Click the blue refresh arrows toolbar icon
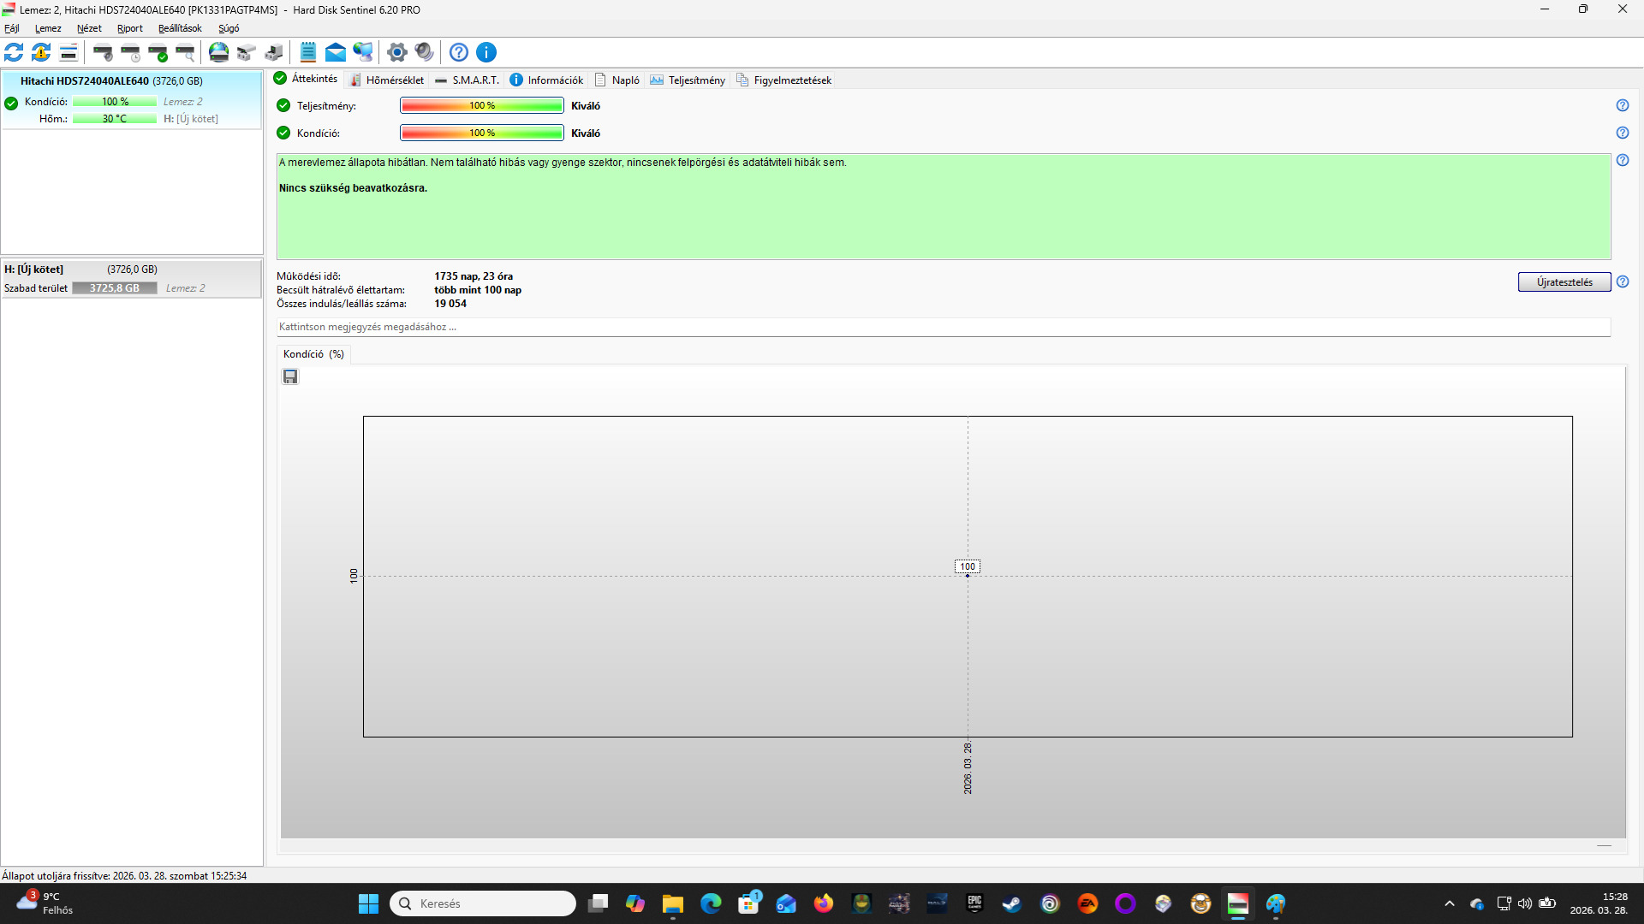 (14, 52)
